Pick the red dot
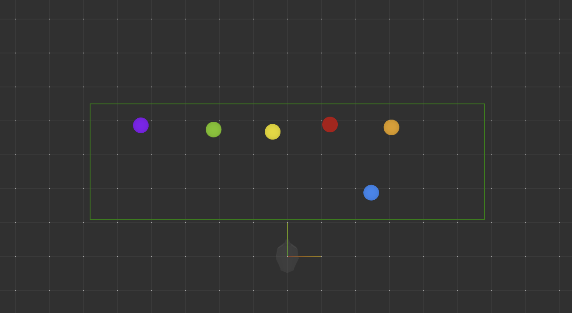This screenshot has height=313, width=572. click(330, 125)
